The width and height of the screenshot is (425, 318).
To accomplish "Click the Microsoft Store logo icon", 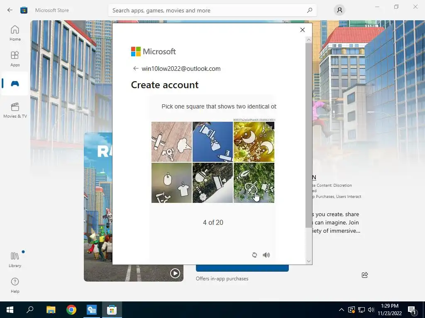I will coord(24,10).
